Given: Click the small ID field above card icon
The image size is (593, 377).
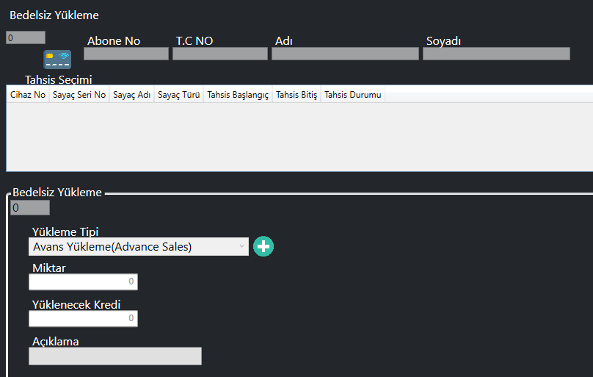Looking at the screenshot, I should click(x=26, y=37).
